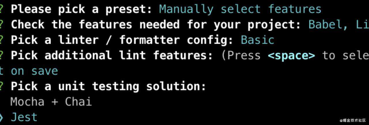The height and width of the screenshot is (125, 369).
Task: Click the question mark before 'Pick a unit testing solution'
Action: pyautogui.click(x=2, y=86)
